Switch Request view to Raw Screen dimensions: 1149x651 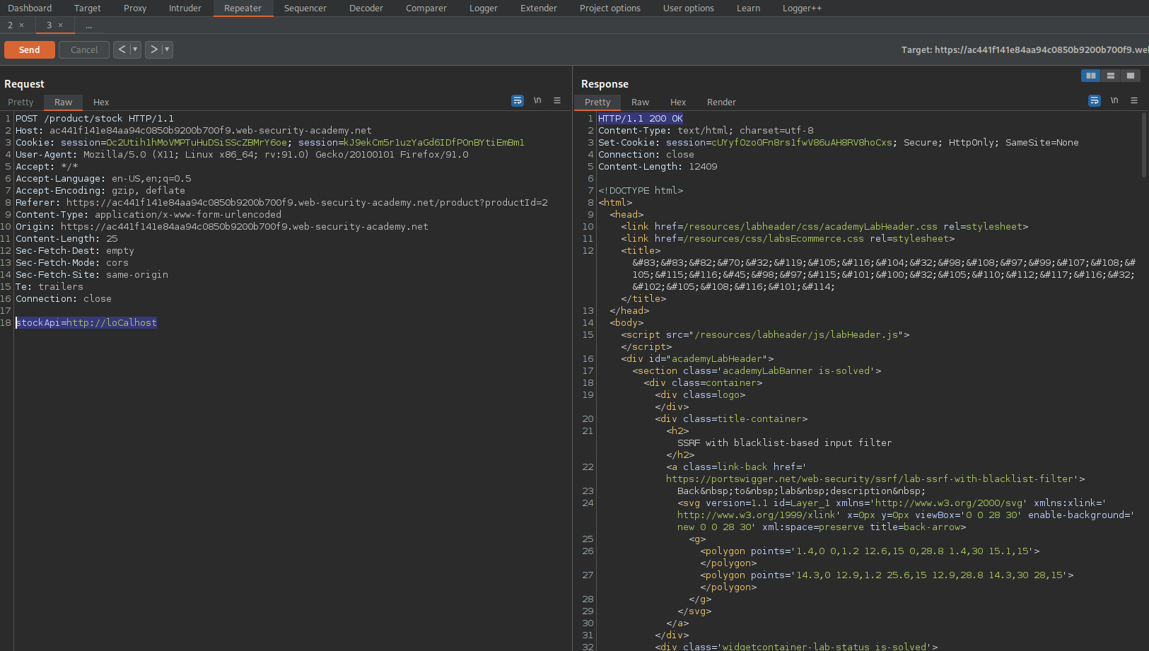pyautogui.click(x=64, y=102)
